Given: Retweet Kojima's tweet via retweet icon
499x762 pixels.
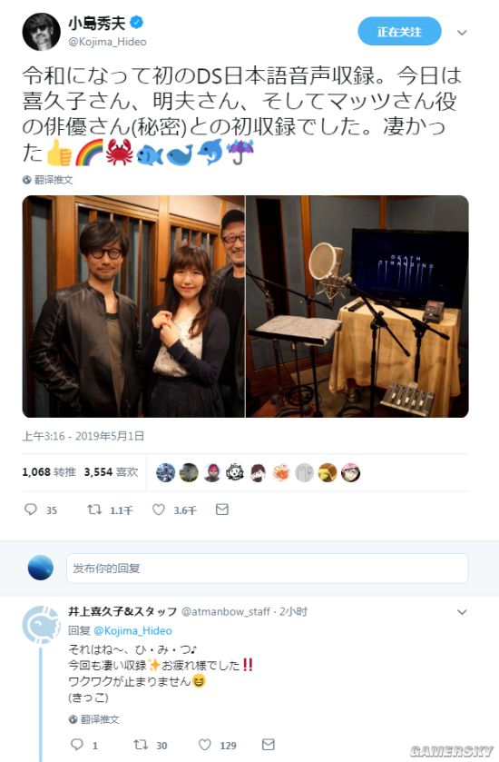Looking at the screenshot, I should click(x=93, y=510).
